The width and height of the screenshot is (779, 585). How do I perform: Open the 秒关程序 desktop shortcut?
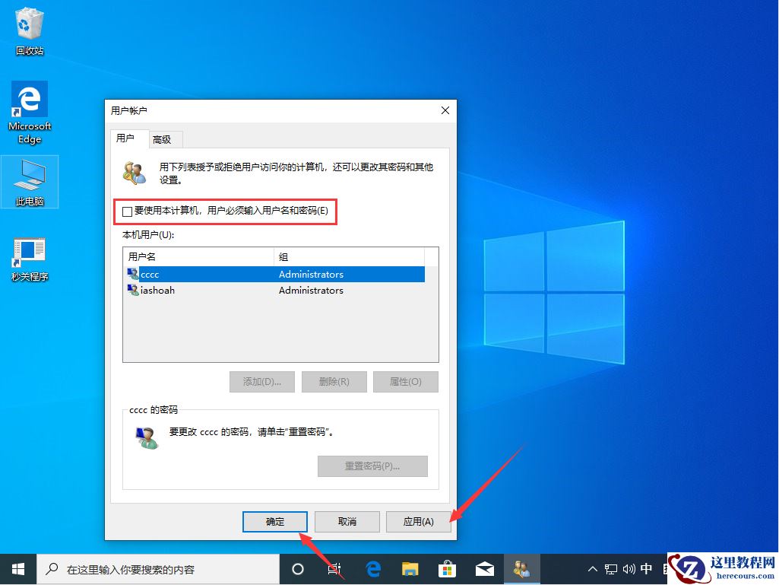29,251
